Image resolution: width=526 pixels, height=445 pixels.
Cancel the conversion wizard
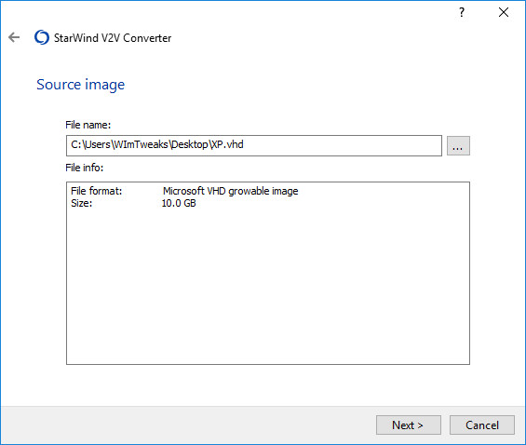pos(481,425)
